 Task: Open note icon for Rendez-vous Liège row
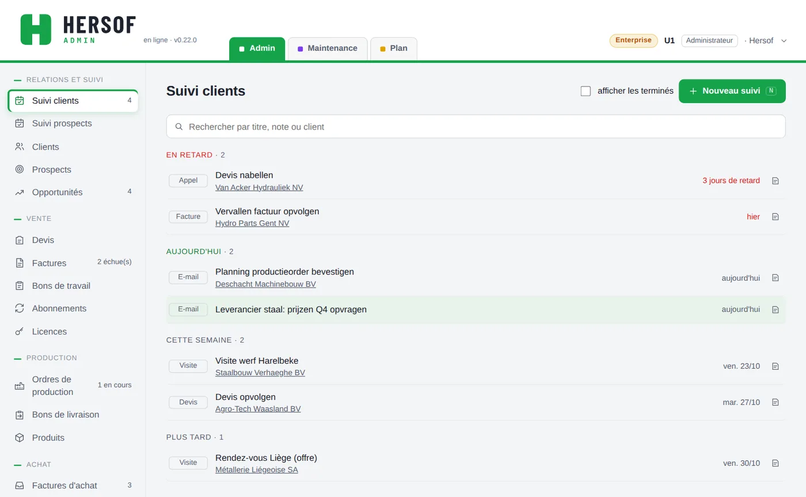click(775, 464)
